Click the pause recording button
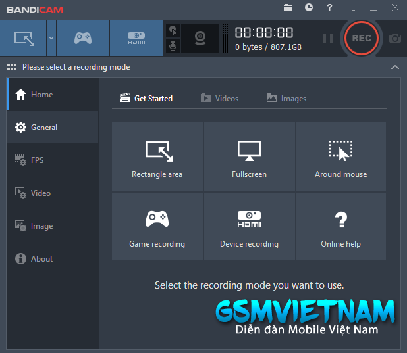 (328, 38)
